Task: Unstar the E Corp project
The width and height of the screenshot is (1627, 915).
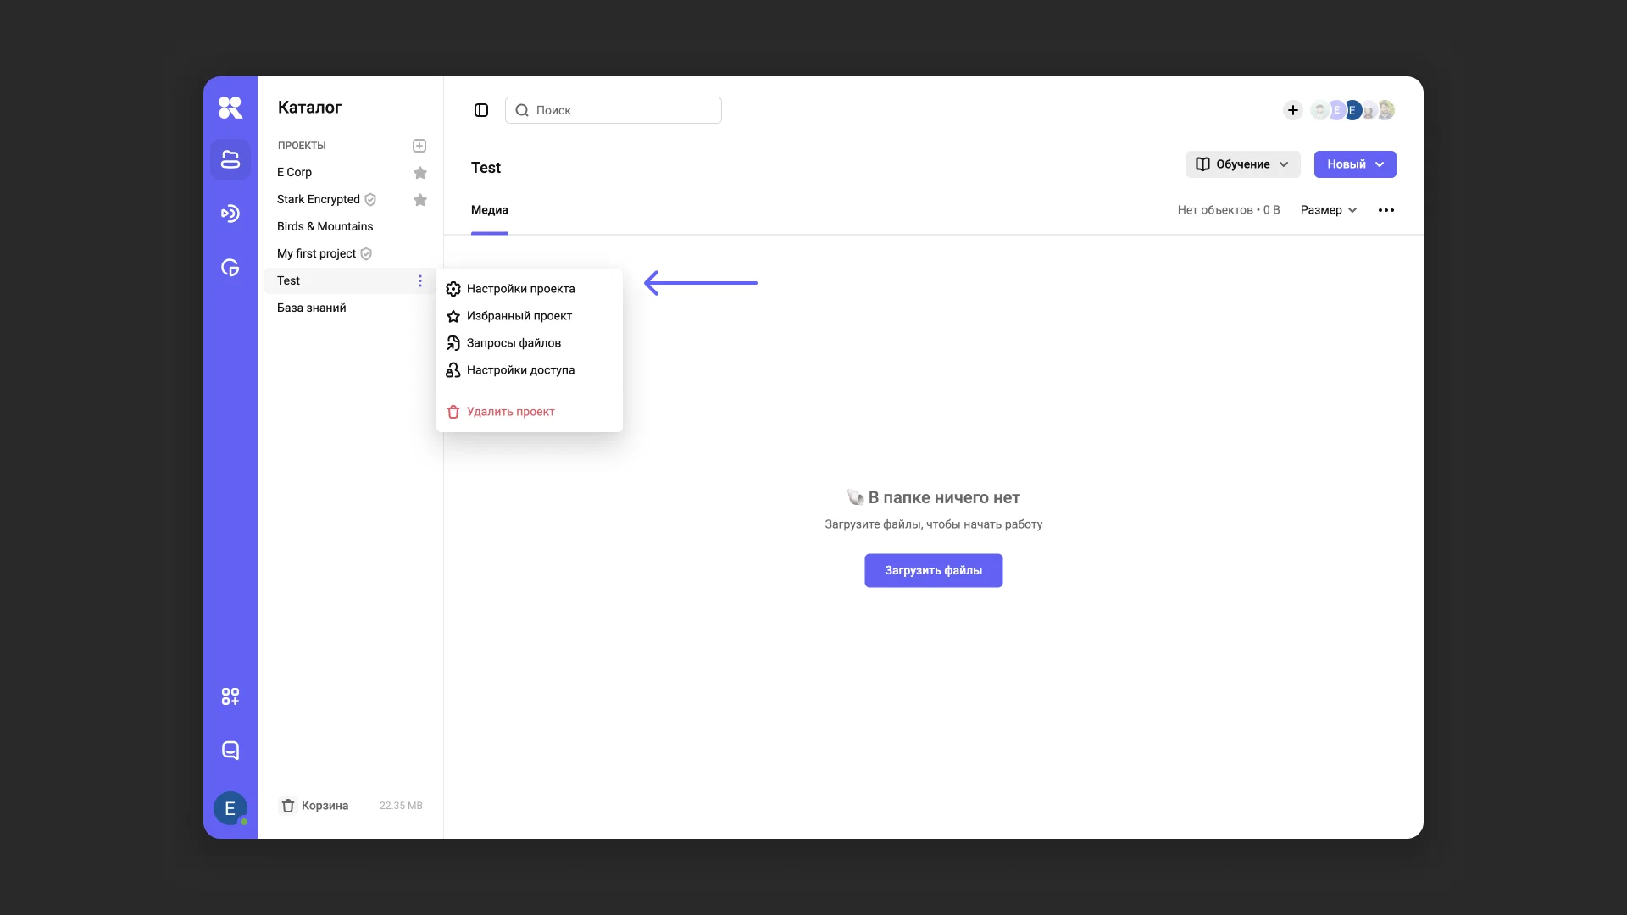Action: tap(420, 173)
